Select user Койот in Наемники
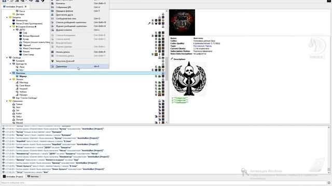 pos(19,114)
